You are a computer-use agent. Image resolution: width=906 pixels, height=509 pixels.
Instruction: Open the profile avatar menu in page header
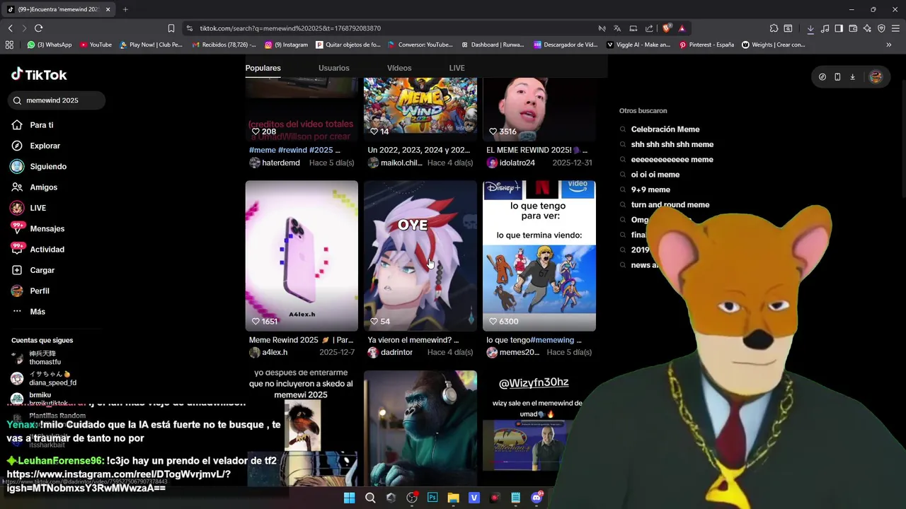[x=876, y=77]
